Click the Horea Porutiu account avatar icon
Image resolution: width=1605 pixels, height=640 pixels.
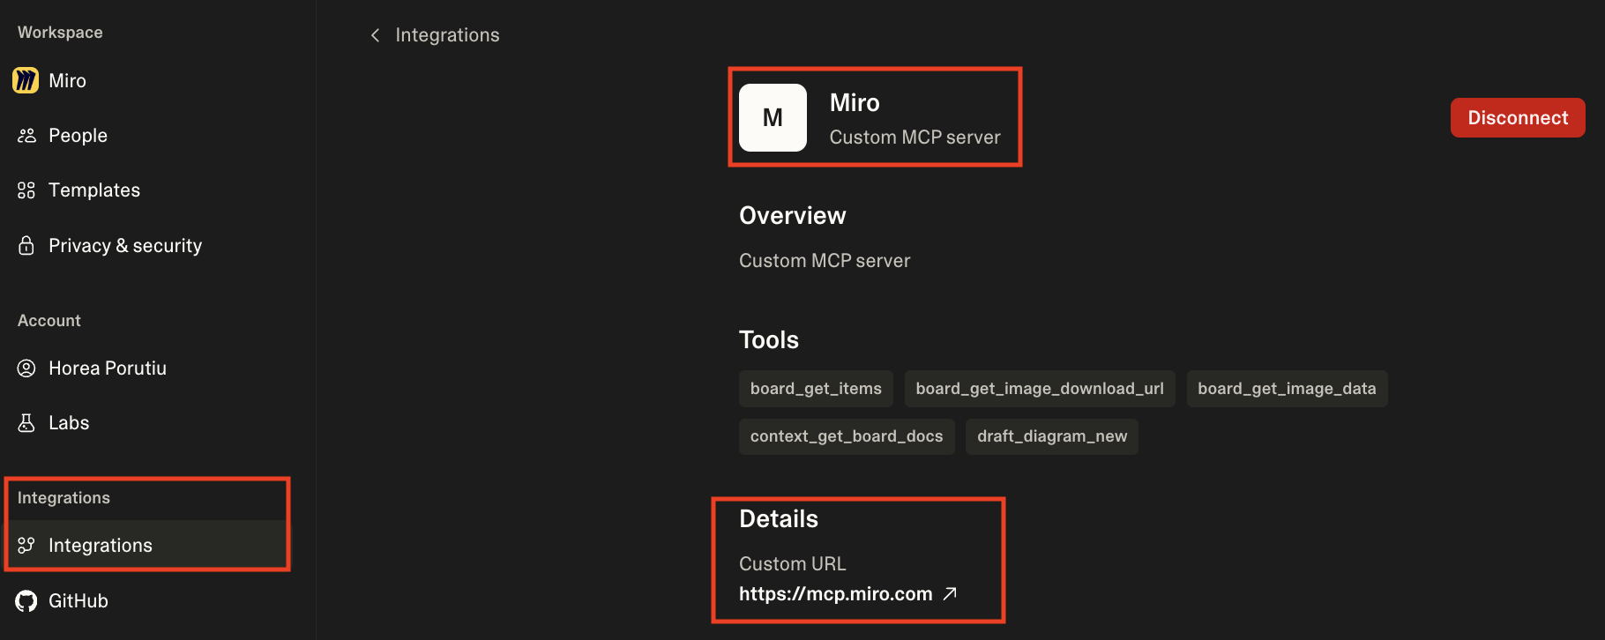26,368
